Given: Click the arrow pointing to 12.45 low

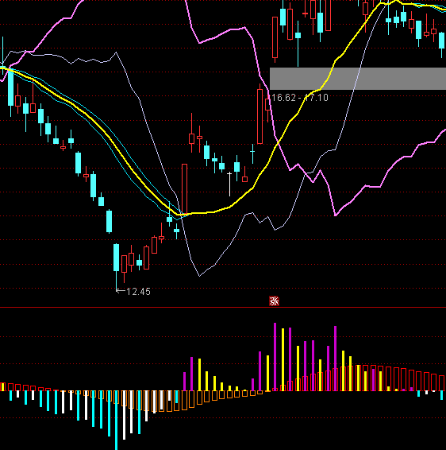Looking at the screenshot, I should (121, 291).
